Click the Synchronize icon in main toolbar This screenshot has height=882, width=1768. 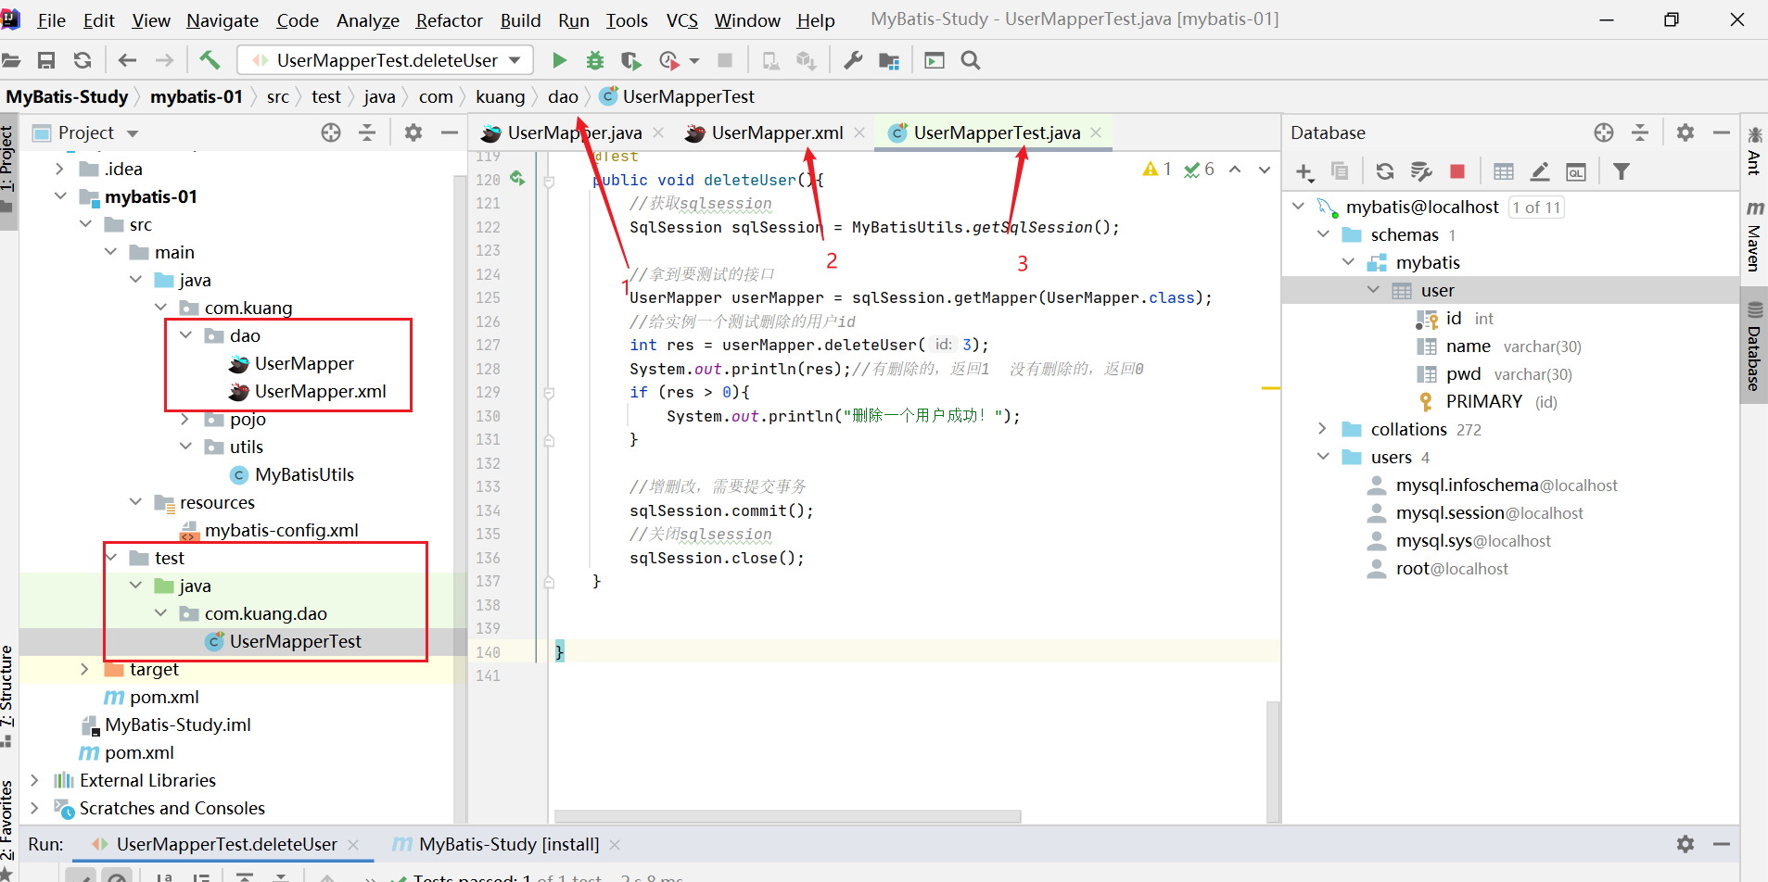coord(83,60)
